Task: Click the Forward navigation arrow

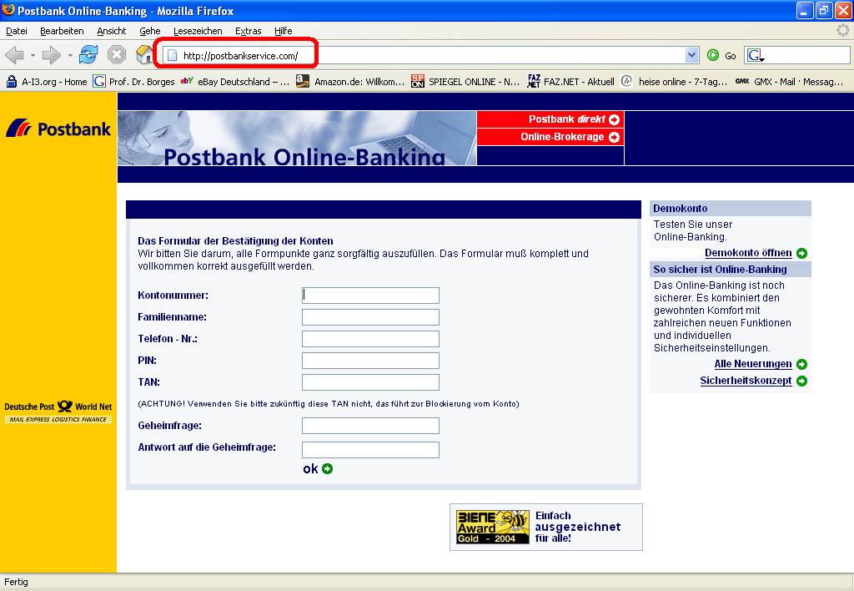Action: click(51, 55)
